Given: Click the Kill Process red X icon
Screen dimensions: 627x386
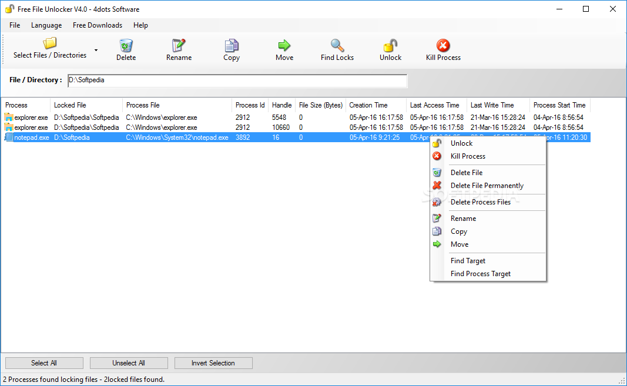Looking at the screenshot, I should [443, 45].
